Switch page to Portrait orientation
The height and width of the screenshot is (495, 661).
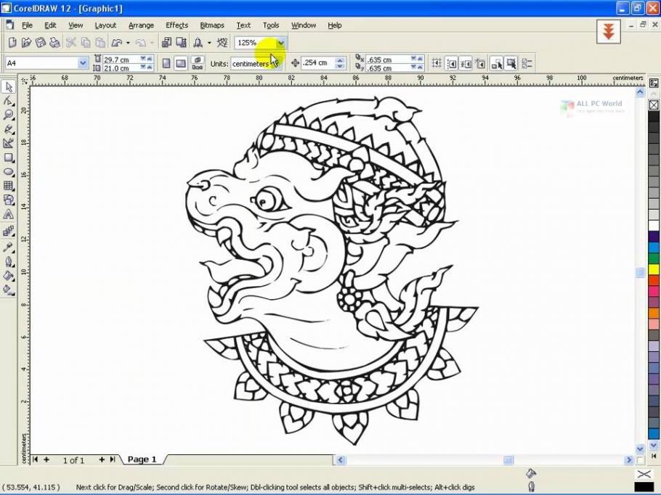[166, 64]
